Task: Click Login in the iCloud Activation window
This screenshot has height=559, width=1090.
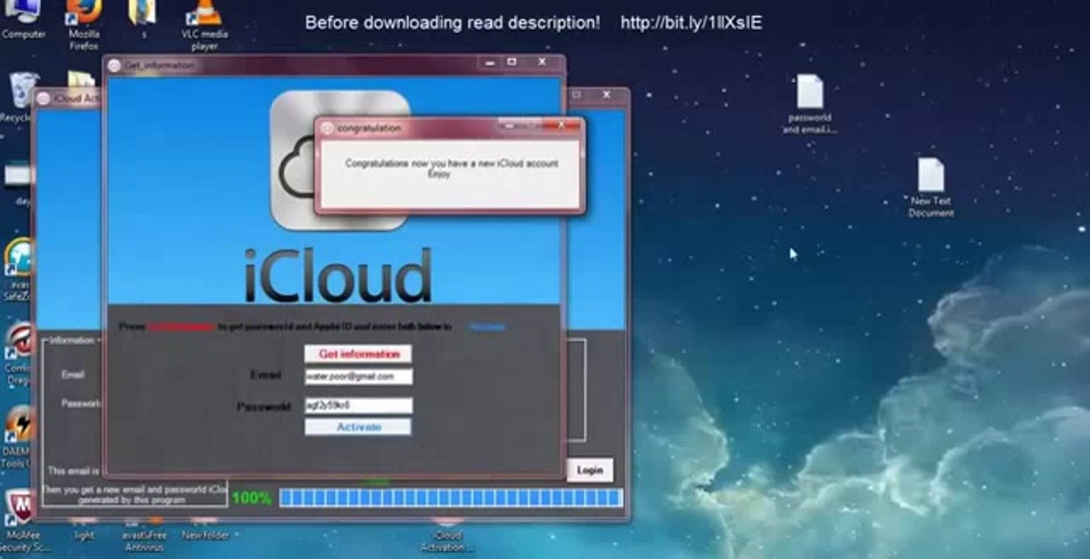Action: point(589,470)
